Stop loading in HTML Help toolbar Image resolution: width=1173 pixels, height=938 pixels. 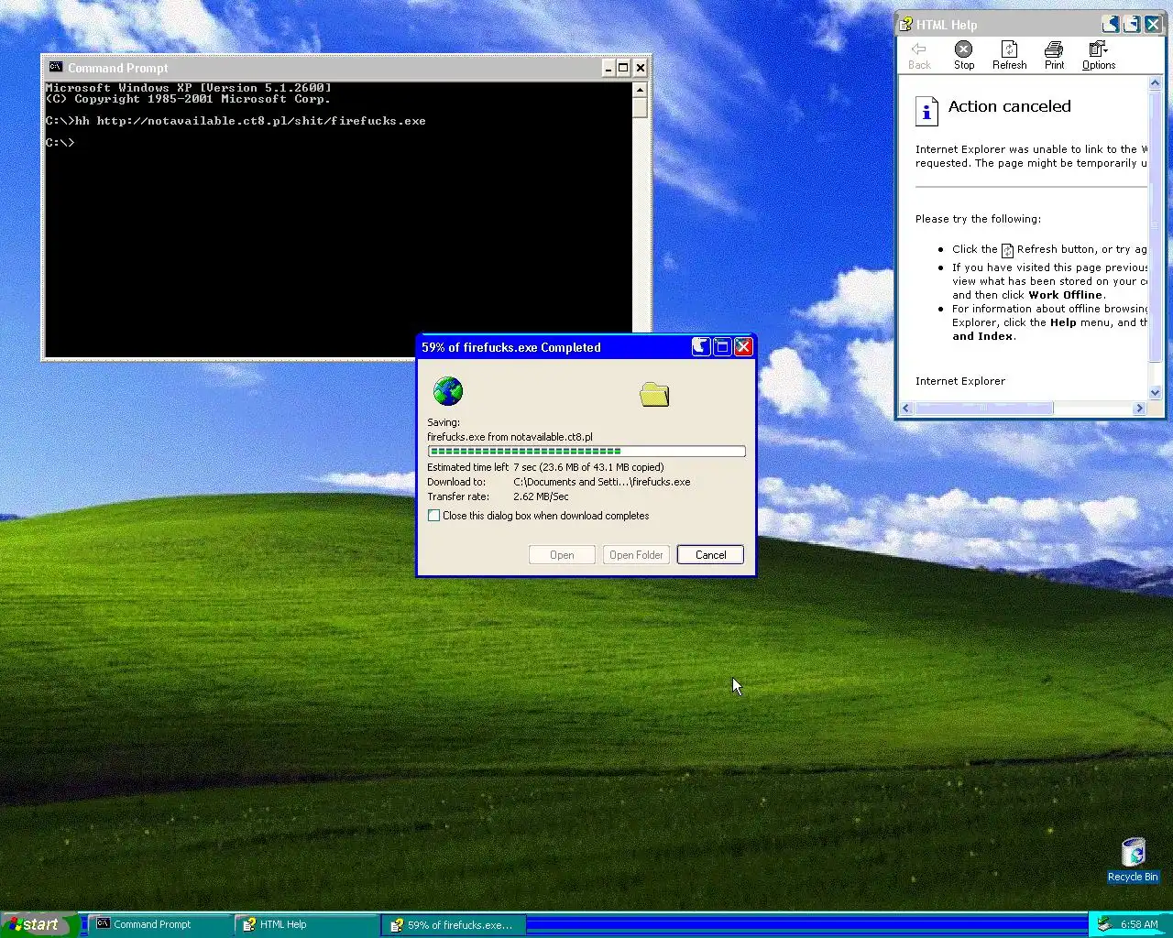pos(964,55)
